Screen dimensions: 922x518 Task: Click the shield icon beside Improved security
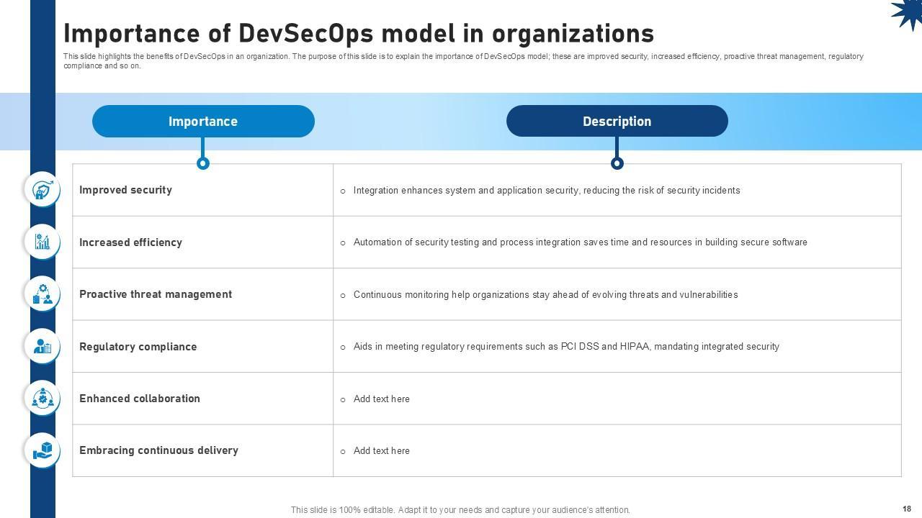coord(42,190)
